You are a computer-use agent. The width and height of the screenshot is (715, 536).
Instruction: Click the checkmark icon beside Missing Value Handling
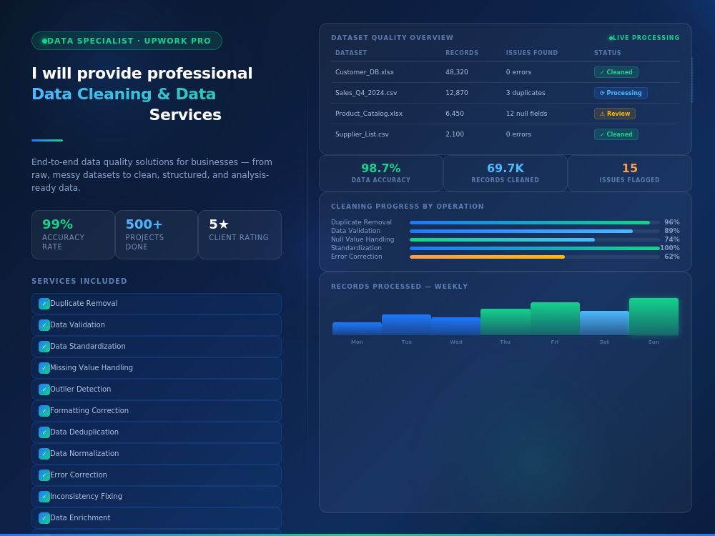point(44,368)
